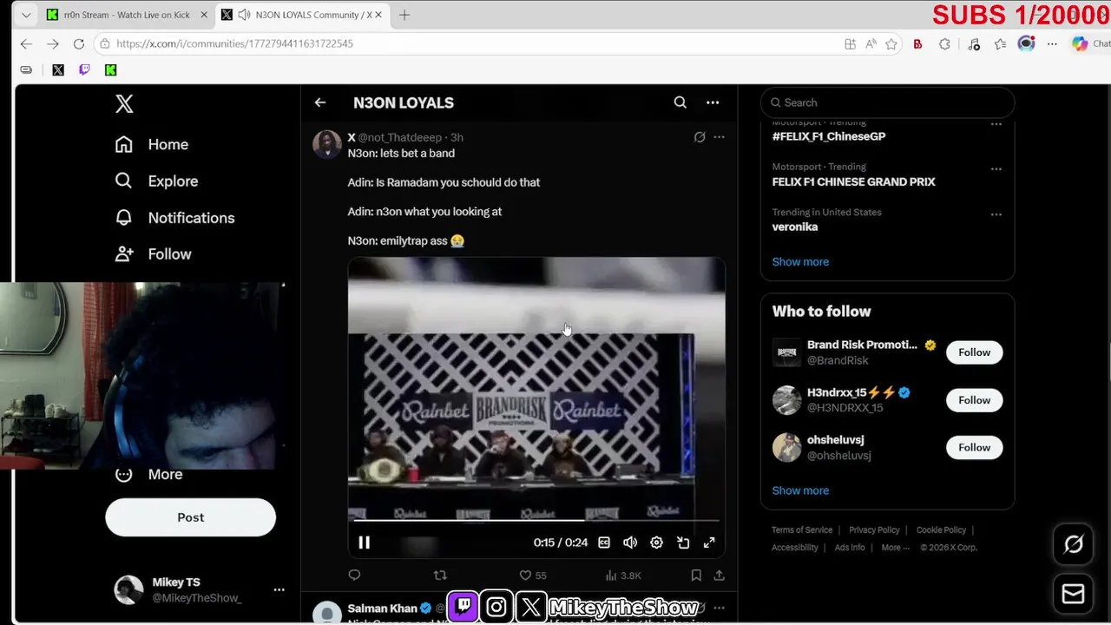Go back from the N3ON LOYALS community
The image size is (1111, 625).
pyautogui.click(x=320, y=102)
